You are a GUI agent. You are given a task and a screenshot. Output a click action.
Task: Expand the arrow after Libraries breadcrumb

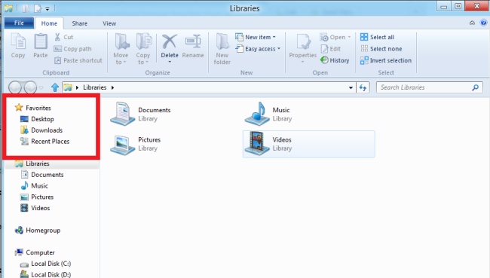click(112, 87)
